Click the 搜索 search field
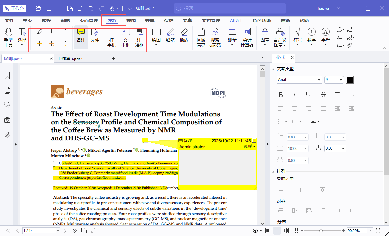This screenshot has width=389, height=236. click(230, 8)
